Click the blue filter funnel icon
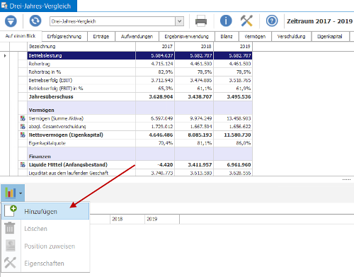Viewport: 354px width, 277px height. click(11, 21)
